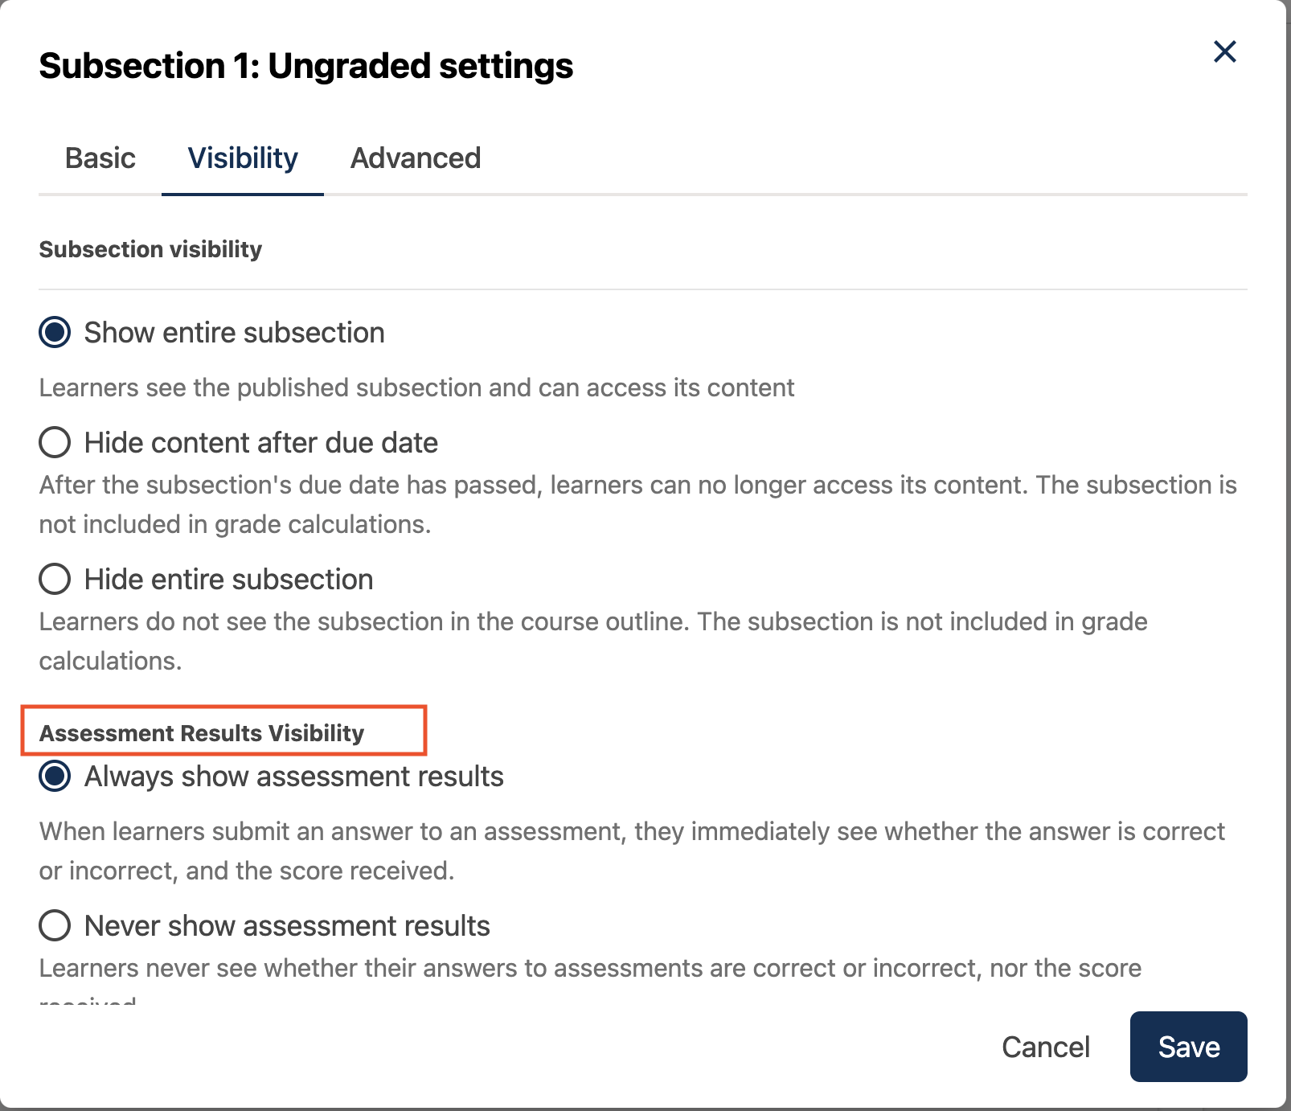Image resolution: width=1291 pixels, height=1111 pixels.
Task: Open the Advanced tab
Action: click(416, 158)
